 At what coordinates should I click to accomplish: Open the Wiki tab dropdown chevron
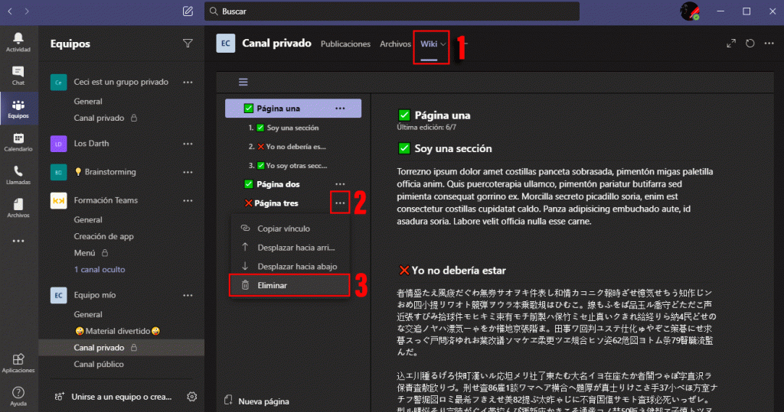(443, 44)
